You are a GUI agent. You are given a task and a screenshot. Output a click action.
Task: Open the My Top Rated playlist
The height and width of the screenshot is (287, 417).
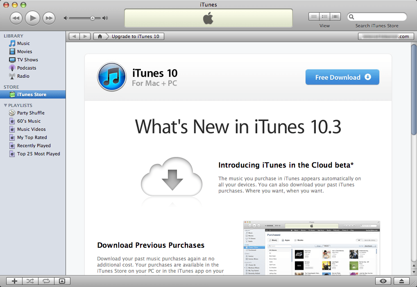point(33,137)
